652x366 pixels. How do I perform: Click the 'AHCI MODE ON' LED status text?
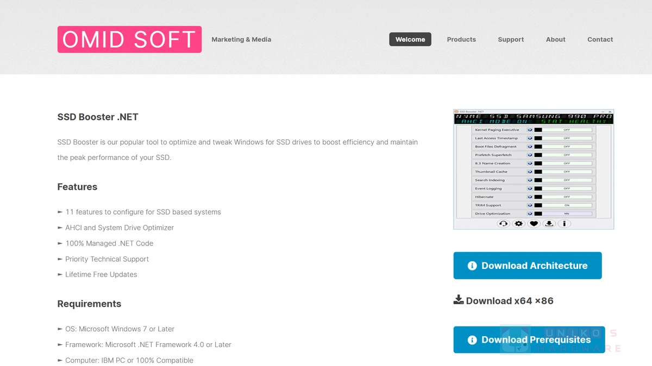coord(494,121)
